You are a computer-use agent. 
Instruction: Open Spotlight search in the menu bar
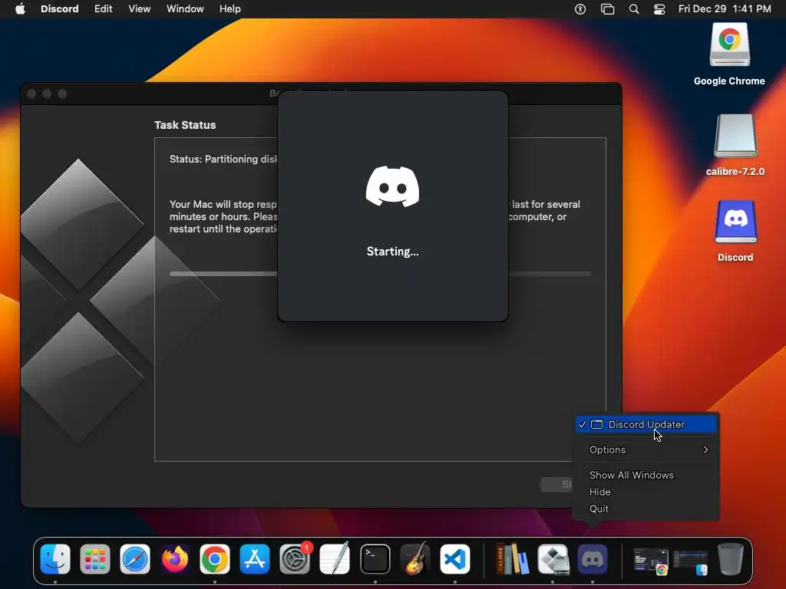[633, 9]
